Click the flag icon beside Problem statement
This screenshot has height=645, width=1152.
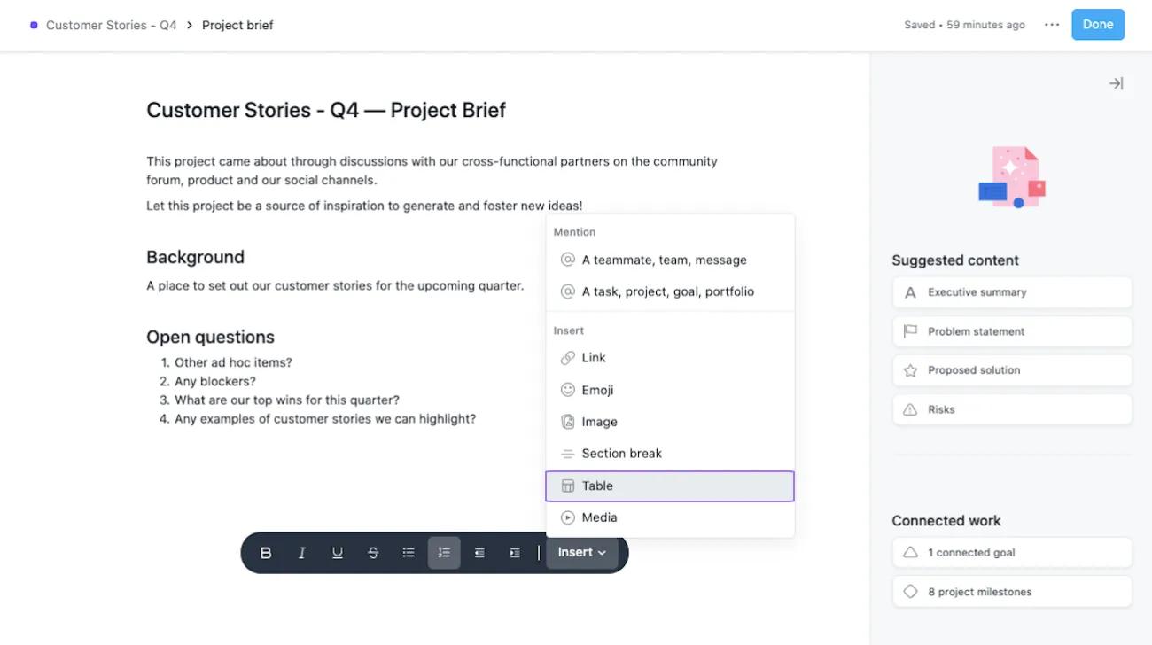pyautogui.click(x=909, y=330)
